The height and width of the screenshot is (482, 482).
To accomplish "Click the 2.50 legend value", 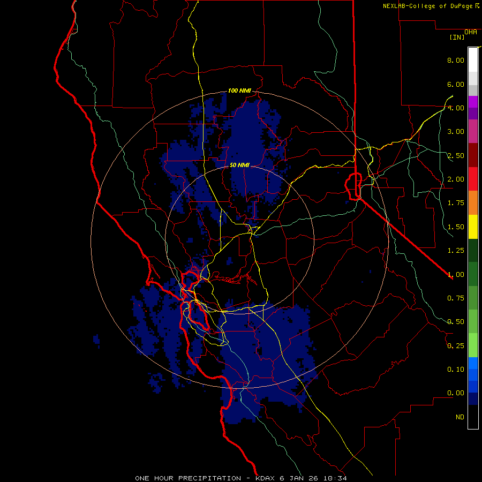I will click(456, 155).
